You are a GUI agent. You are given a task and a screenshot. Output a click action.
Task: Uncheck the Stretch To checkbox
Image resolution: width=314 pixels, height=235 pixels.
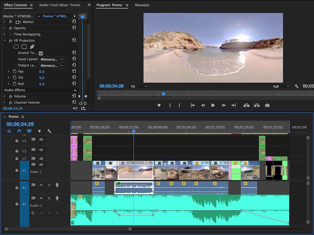[41, 53]
